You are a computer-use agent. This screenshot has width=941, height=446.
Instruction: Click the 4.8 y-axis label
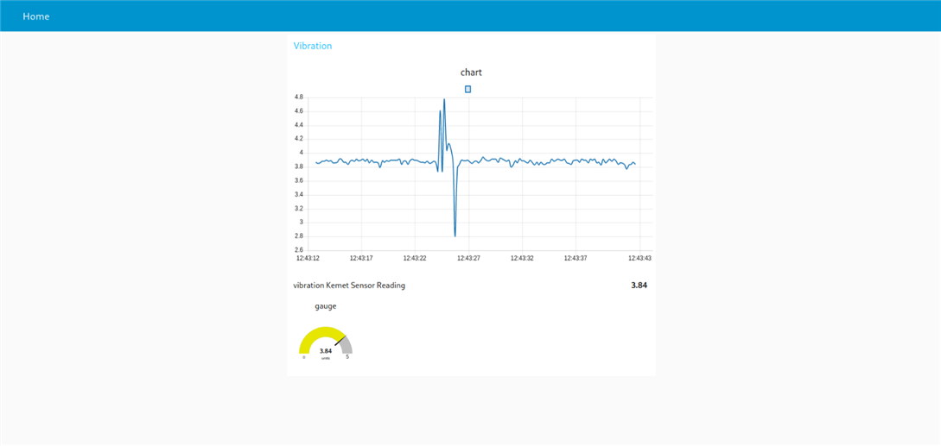pos(299,97)
